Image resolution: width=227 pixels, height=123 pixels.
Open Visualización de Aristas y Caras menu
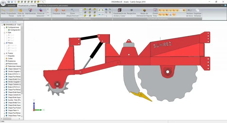119,12
